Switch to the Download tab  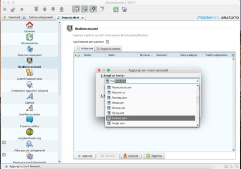[12, 18]
